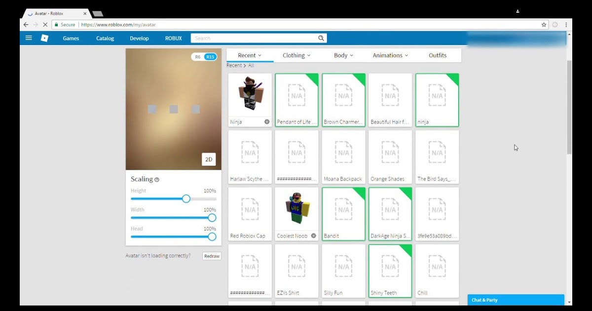Expand the Body dropdown tab
Screen dimensions: 592x311
(x=343, y=55)
